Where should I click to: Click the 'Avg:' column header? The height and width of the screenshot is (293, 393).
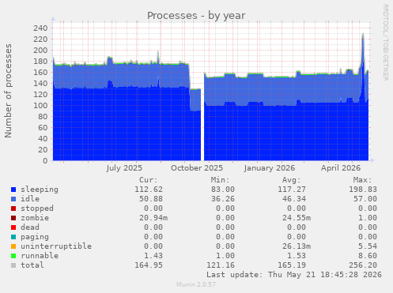point(291,180)
